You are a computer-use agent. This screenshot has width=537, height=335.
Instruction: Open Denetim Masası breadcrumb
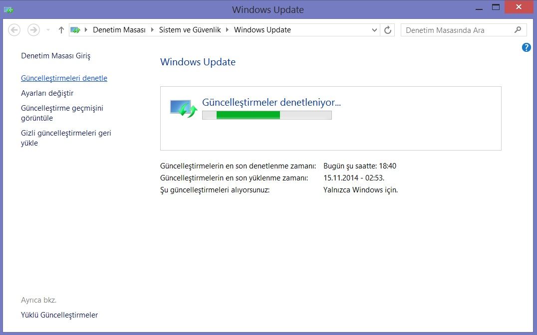(x=119, y=30)
